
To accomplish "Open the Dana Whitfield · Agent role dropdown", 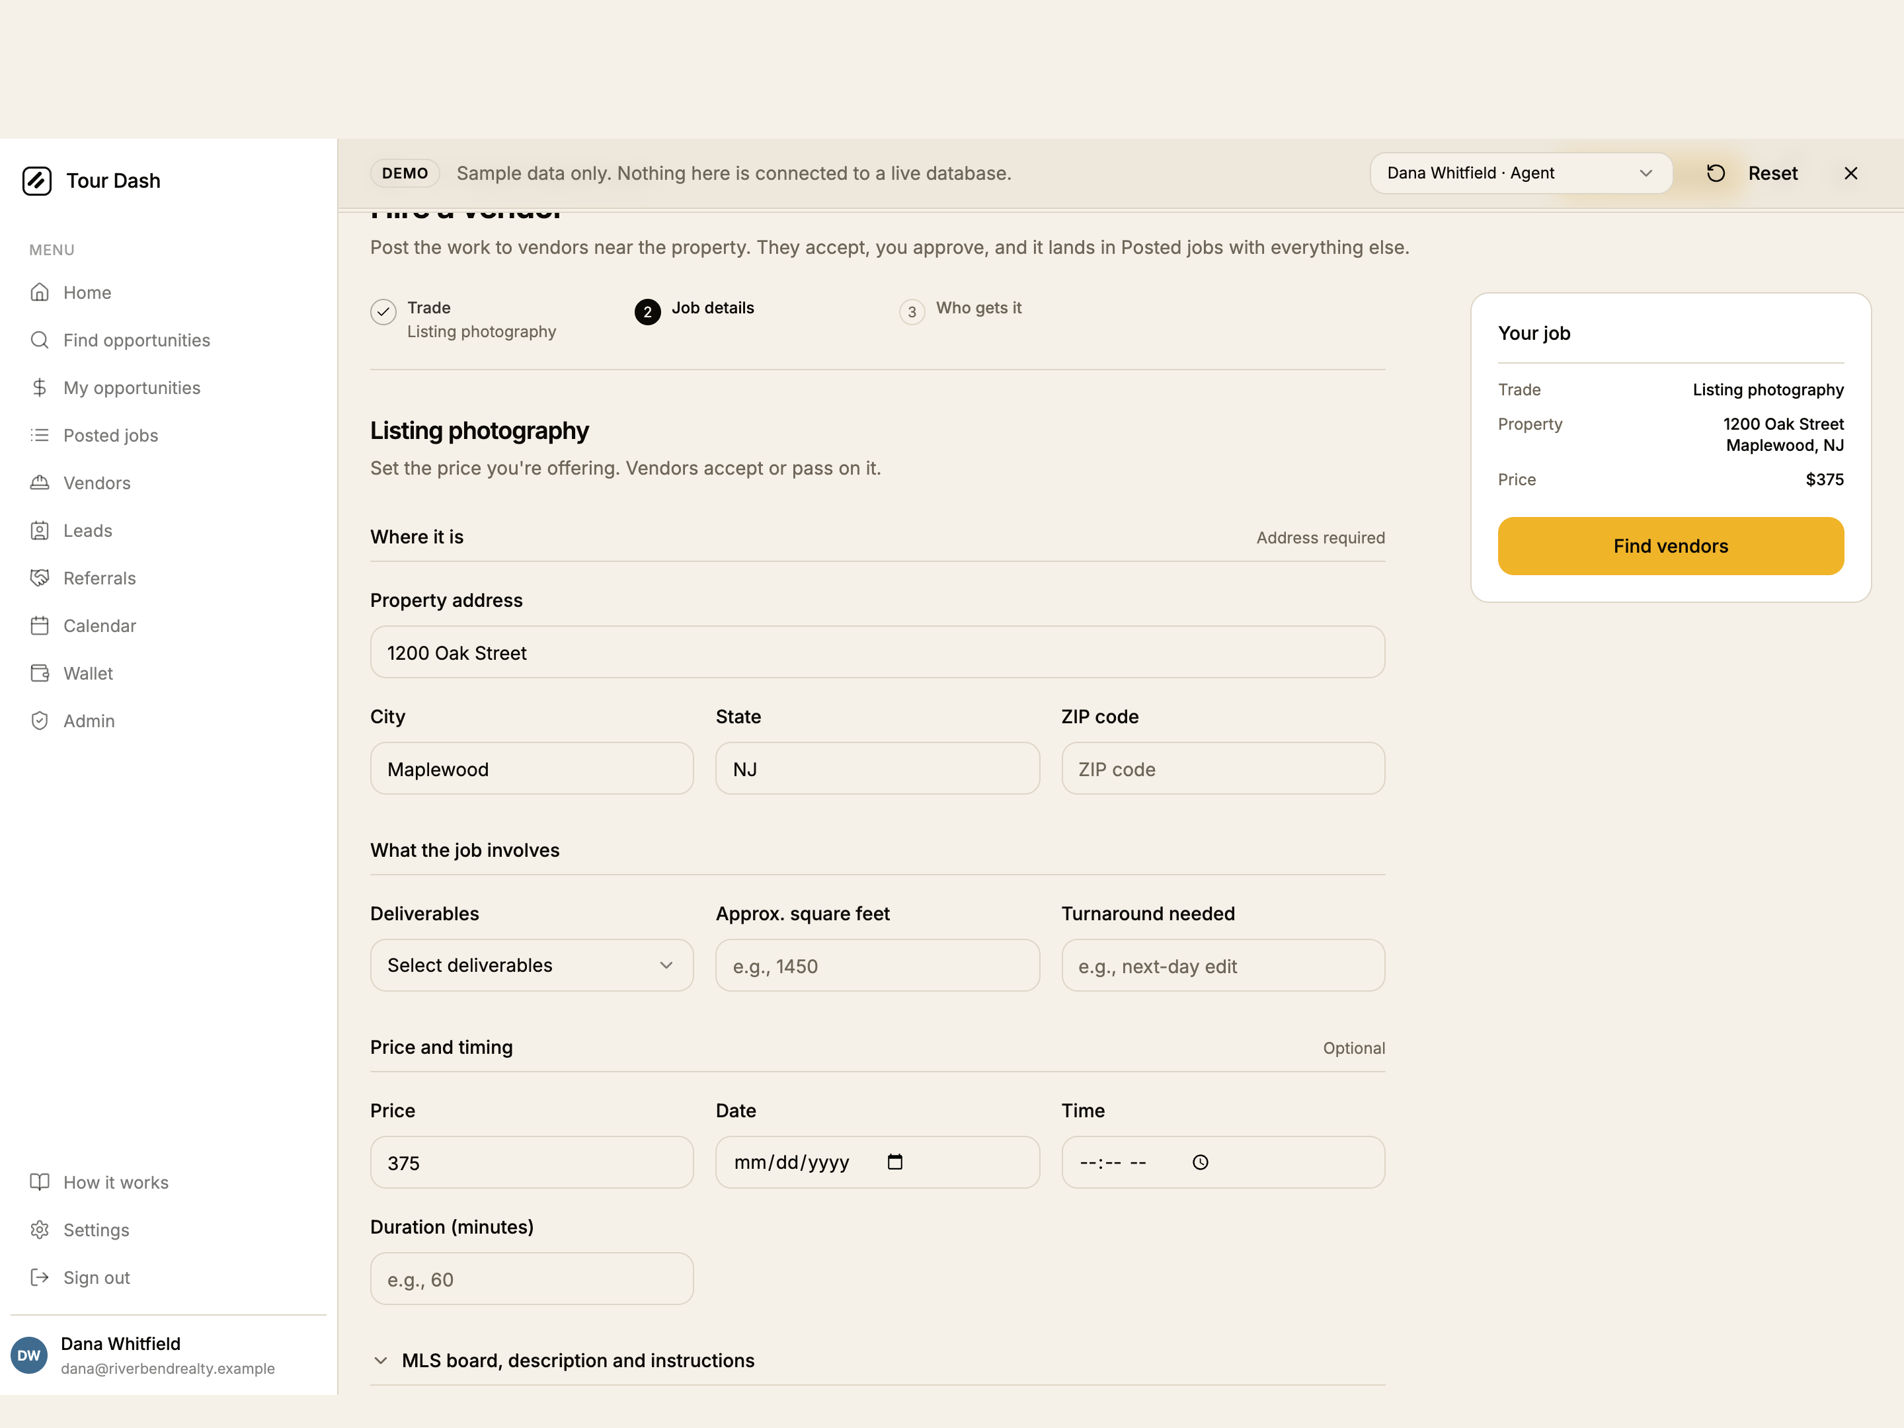I will (x=1521, y=173).
